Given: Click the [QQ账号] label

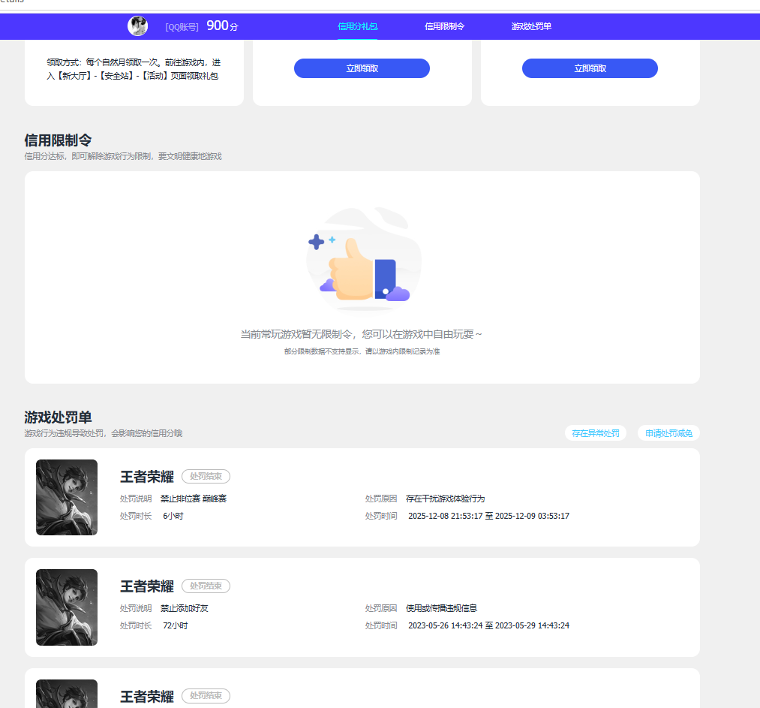Looking at the screenshot, I should (x=182, y=27).
